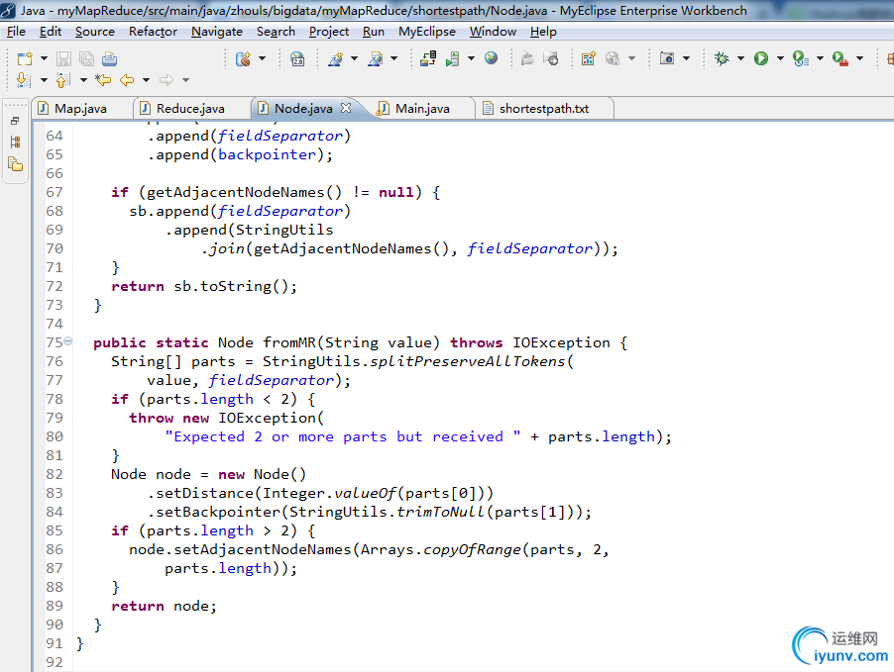Open the camera icon dropdown arrow
The image size is (894, 672).
[687, 58]
